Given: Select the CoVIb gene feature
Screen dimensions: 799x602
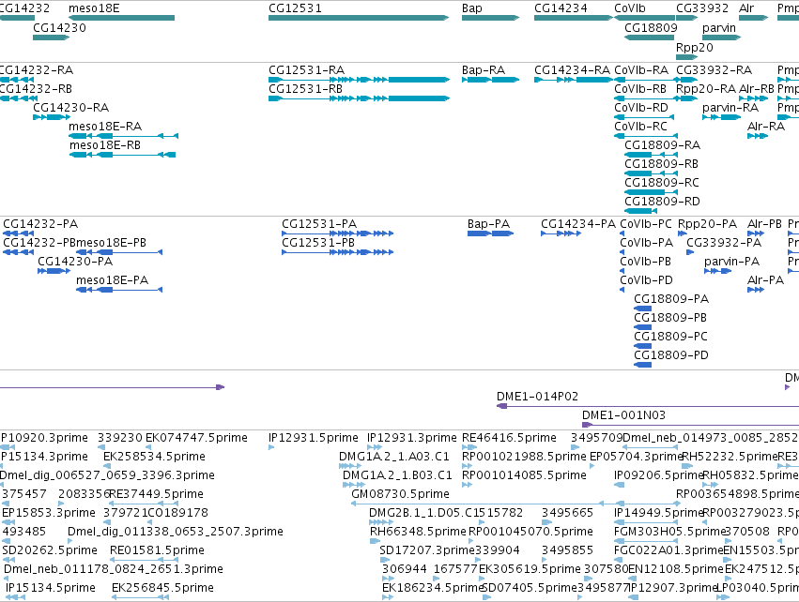Looking at the screenshot, I should pos(645,18).
